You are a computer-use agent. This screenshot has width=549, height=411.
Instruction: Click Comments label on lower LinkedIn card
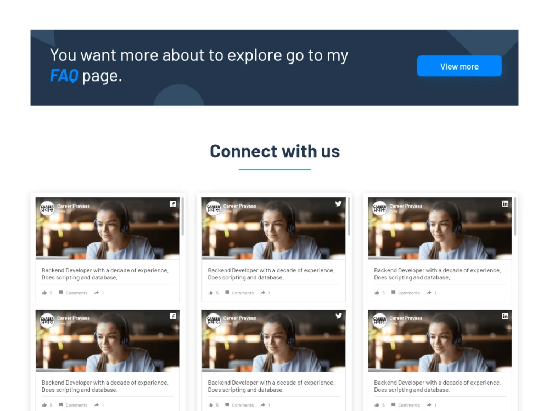pyautogui.click(x=409, y=405)
